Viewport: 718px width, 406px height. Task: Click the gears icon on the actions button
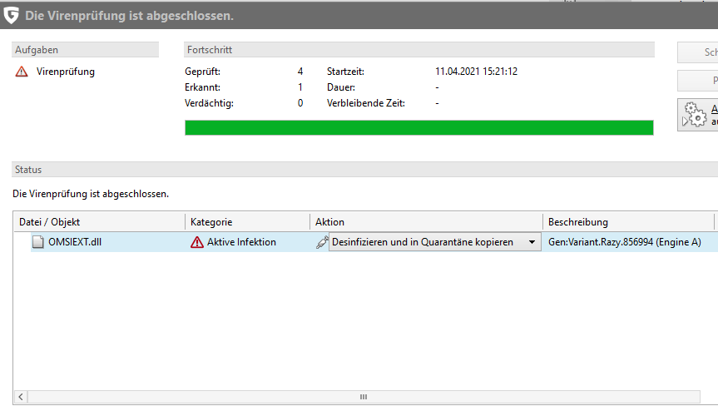click(693, 115)
